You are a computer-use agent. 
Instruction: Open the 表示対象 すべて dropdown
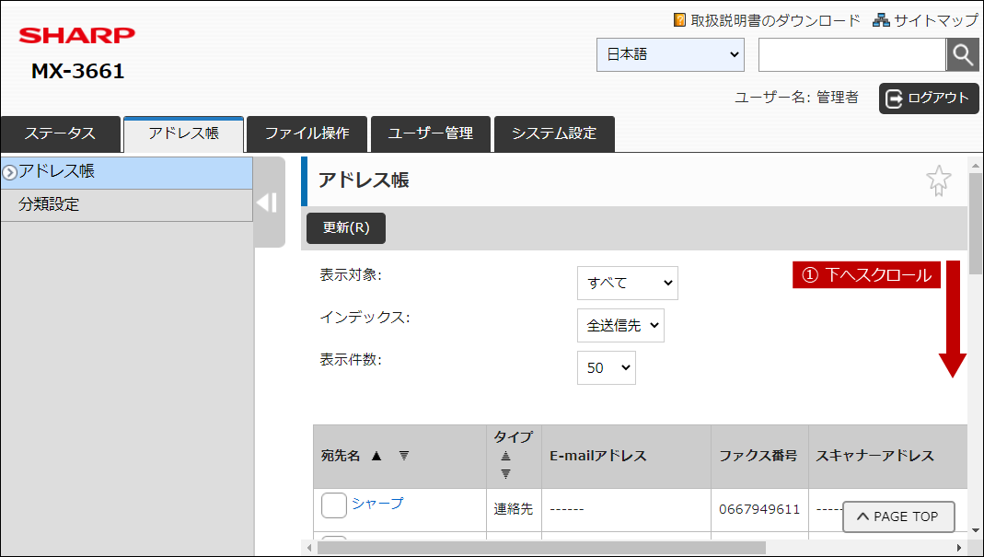point(628,283)
